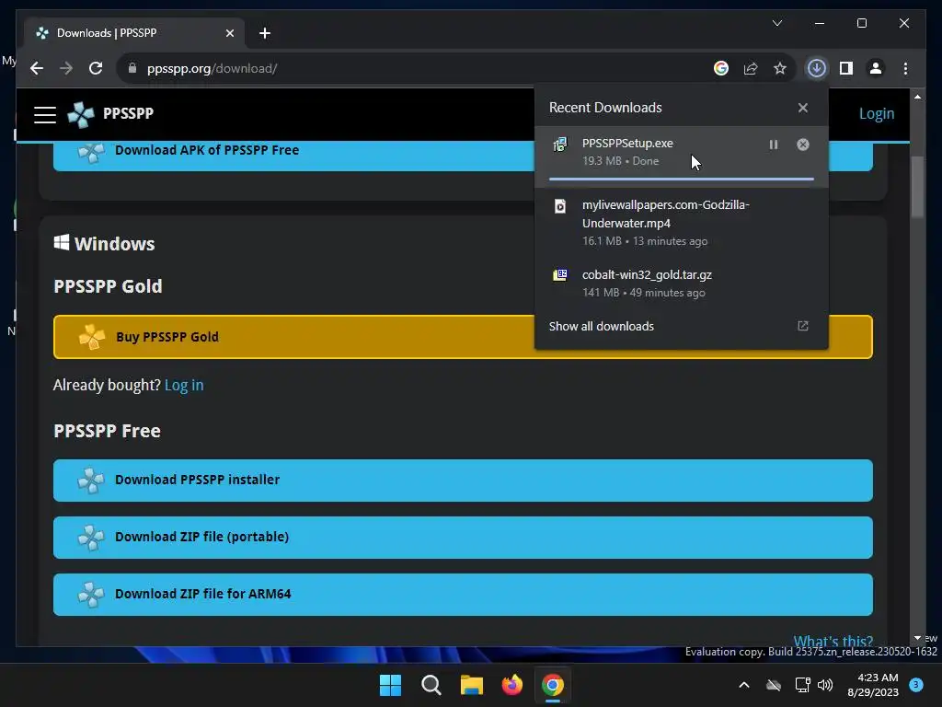Open File Explorer from the taskbar
The width and height of the screenshot is (942, 707).
point(472,685)
